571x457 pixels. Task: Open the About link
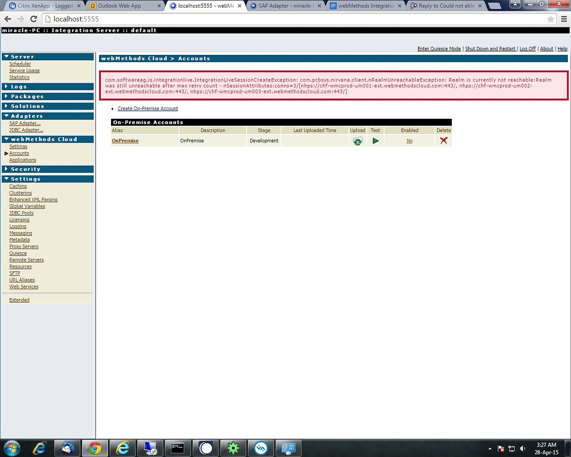click(x=546, y=49)
